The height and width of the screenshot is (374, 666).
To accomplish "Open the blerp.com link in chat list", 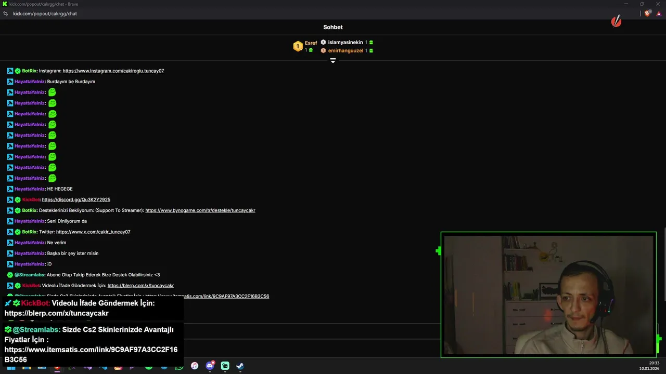I will [x=140, y=286].
